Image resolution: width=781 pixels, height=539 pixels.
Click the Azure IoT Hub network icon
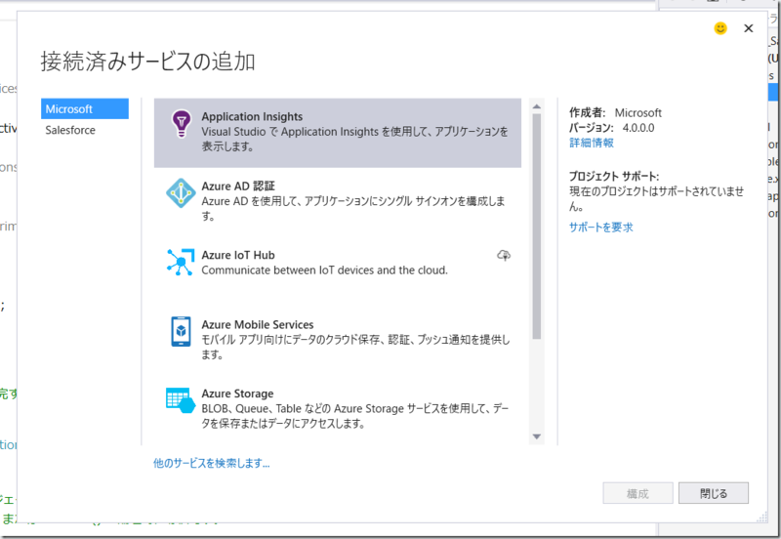(x=181, y=262)
